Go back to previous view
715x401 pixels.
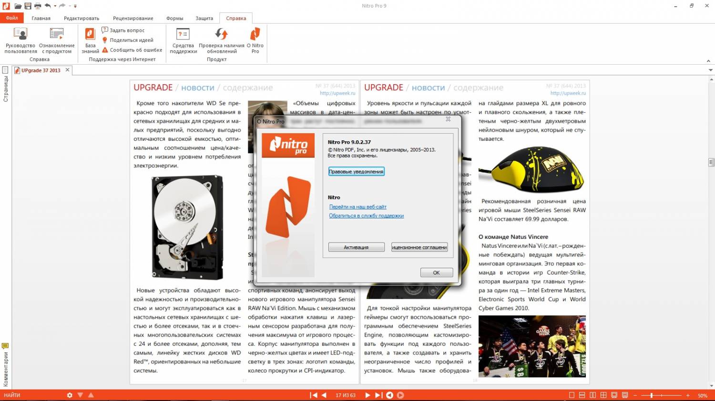389,395
